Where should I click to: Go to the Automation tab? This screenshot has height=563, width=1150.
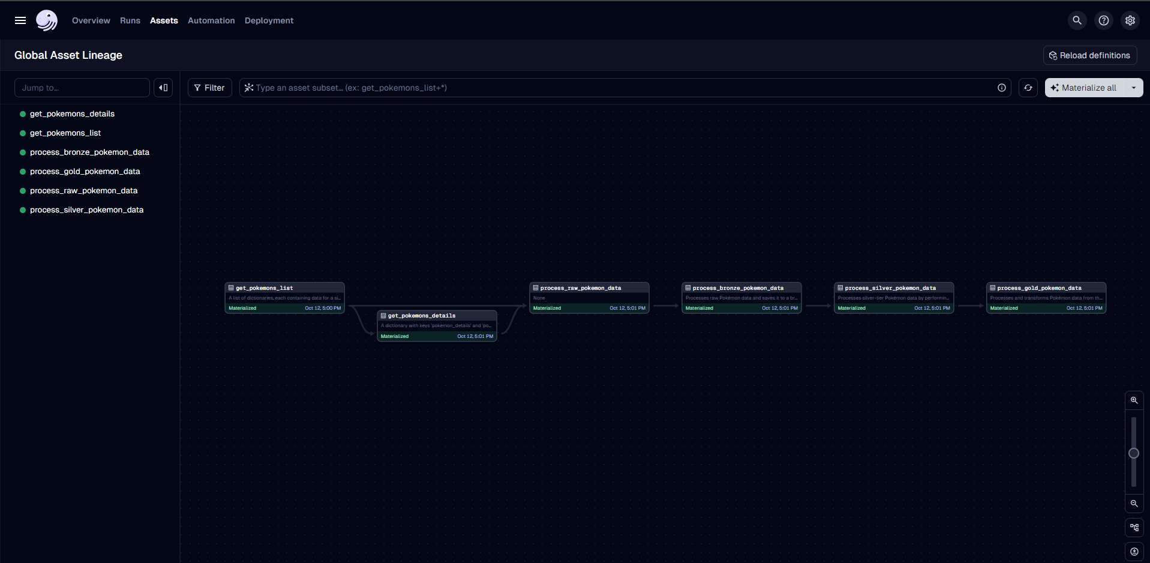[x=211, y=20]
